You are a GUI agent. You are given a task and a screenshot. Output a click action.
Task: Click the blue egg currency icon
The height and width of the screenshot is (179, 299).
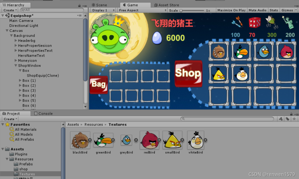click(x=157, y=38)
